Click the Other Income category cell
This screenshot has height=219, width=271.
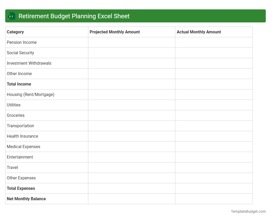[x=19, y=74]
